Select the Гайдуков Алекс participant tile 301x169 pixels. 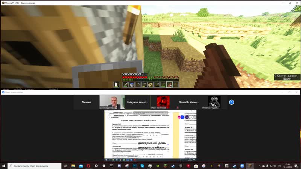(x=138, y=102)
